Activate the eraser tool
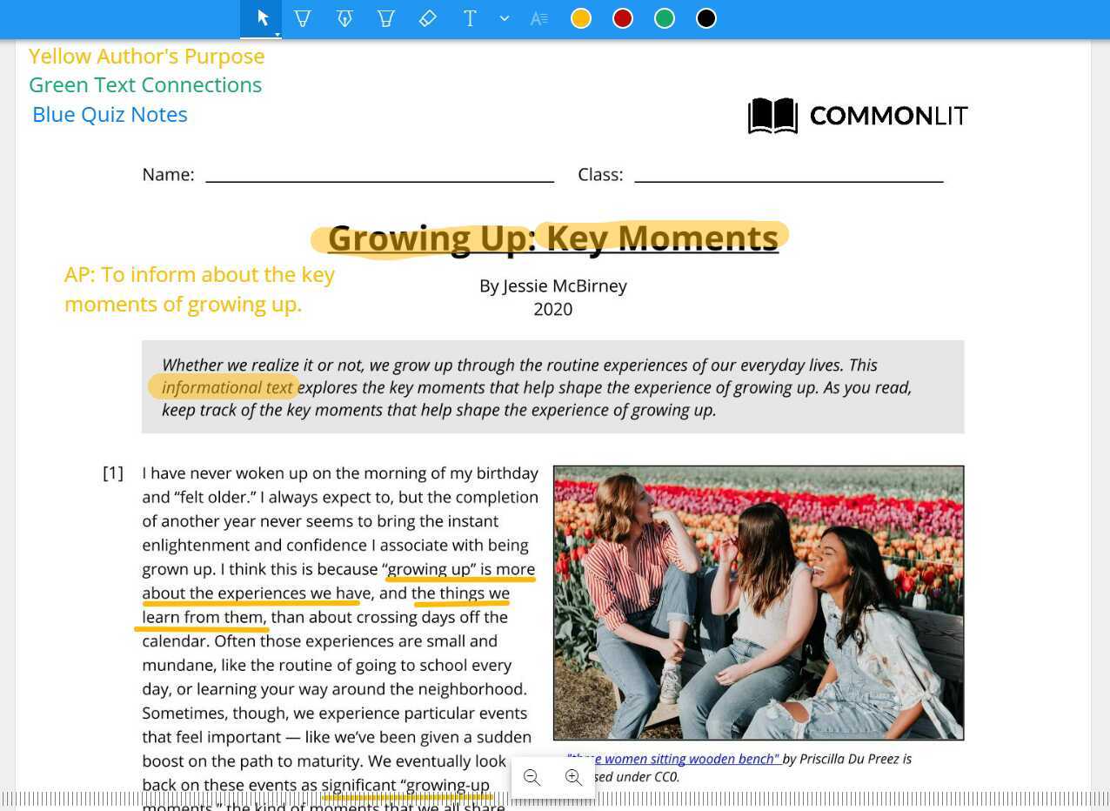Image resolution: width=1110 pixels, height=811 pixels. pyautogui.click(x=427, y=17)
